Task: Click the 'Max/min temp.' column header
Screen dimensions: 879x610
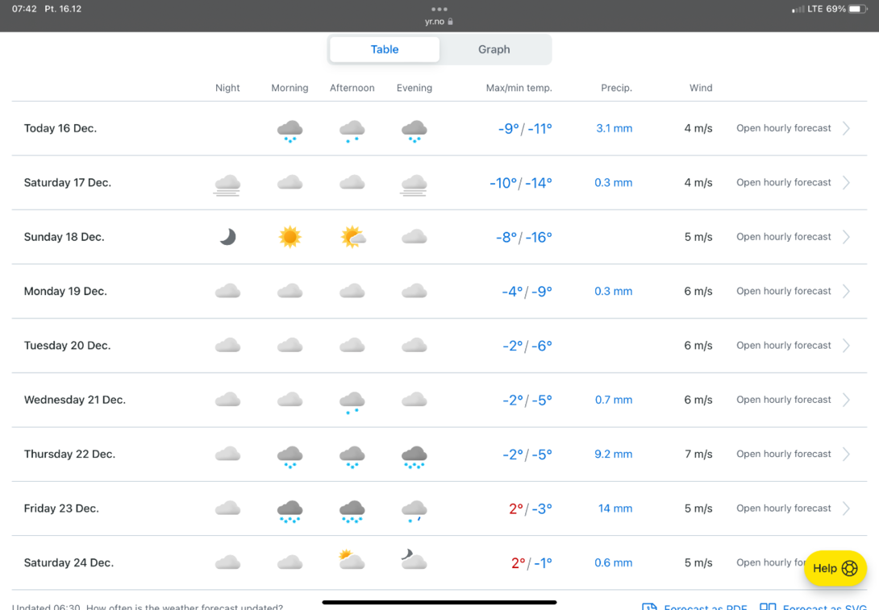Action: tap(519, 88)
